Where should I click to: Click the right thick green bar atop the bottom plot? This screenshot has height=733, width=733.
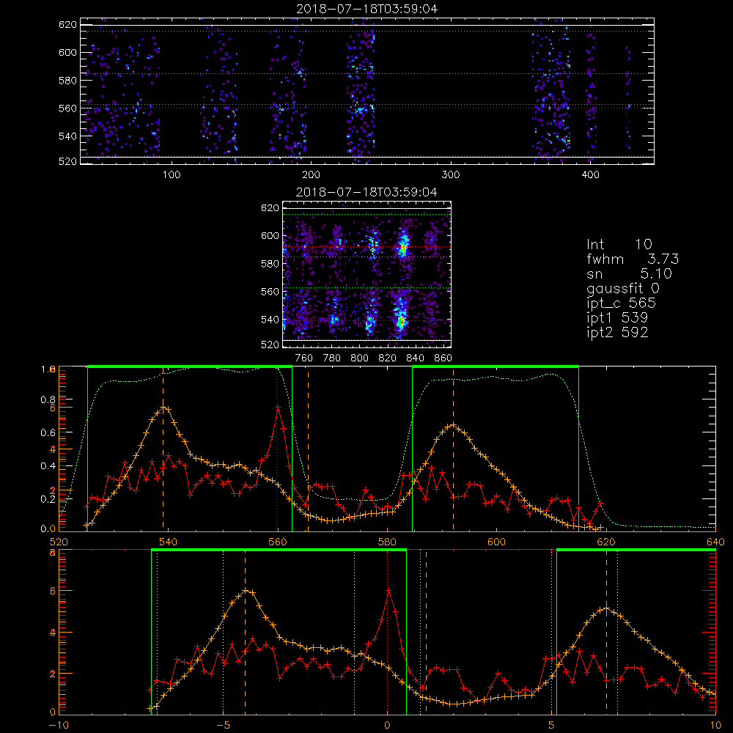coord(636,550)
